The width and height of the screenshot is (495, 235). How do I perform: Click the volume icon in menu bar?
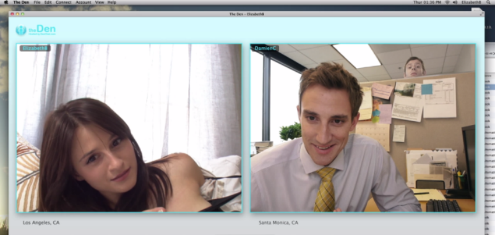point(455,2)
